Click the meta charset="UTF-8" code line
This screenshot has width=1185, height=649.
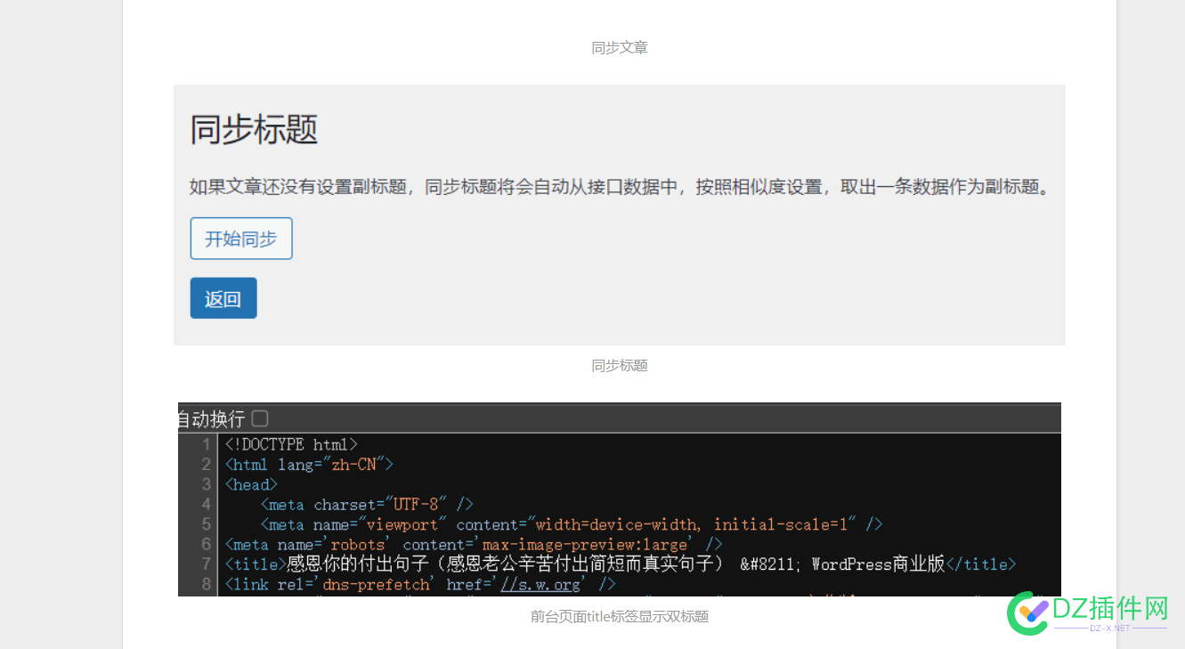click(x=367, y=505)
